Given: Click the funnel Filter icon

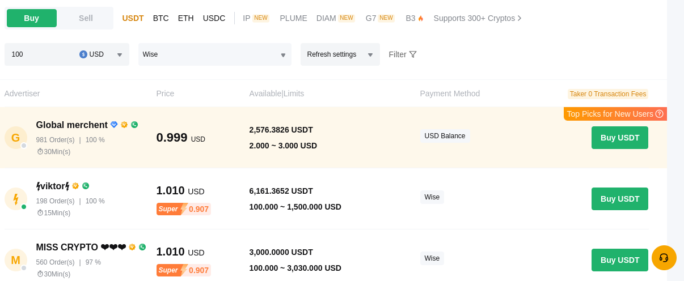Looking at the screenshot, I should [413, 54].
